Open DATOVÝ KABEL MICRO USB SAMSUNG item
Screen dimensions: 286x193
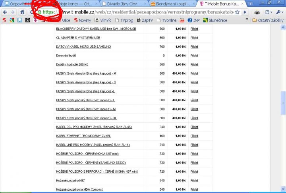[83, 47]
